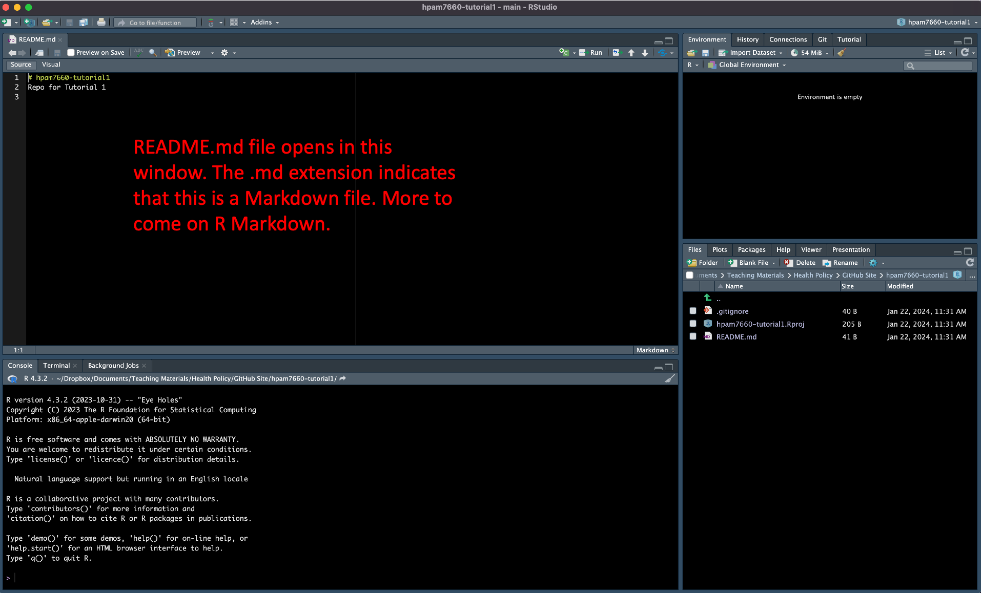This screenshot has width=982, height=593.
Task: Click the Open File folder icon in main toolbar
Action: coord(47,23)
